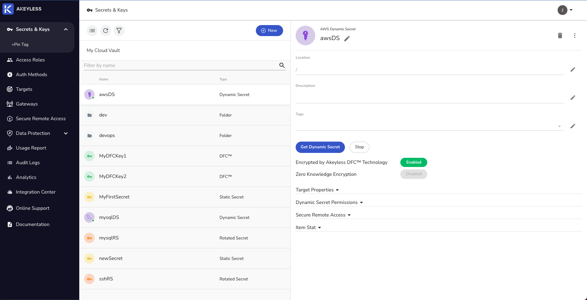Click the mysqlRS orange key icon
This screenshot has height=300, width=587.
[89, 238]
